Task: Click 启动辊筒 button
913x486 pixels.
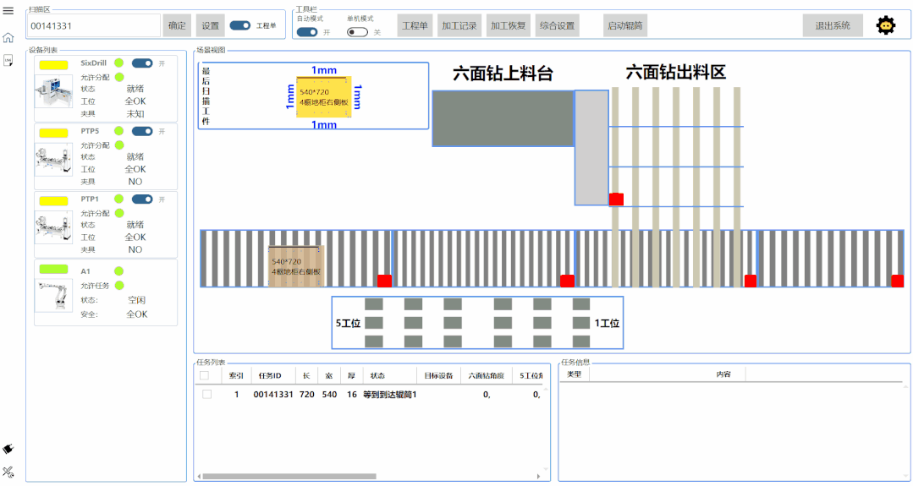Action: 625,25
